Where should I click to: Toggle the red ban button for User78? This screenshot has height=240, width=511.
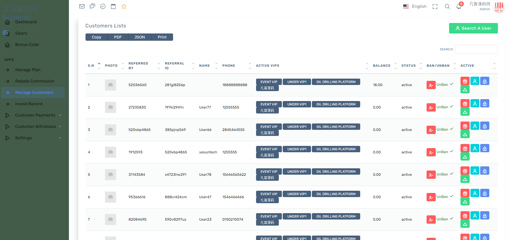(x=431, y=175)
